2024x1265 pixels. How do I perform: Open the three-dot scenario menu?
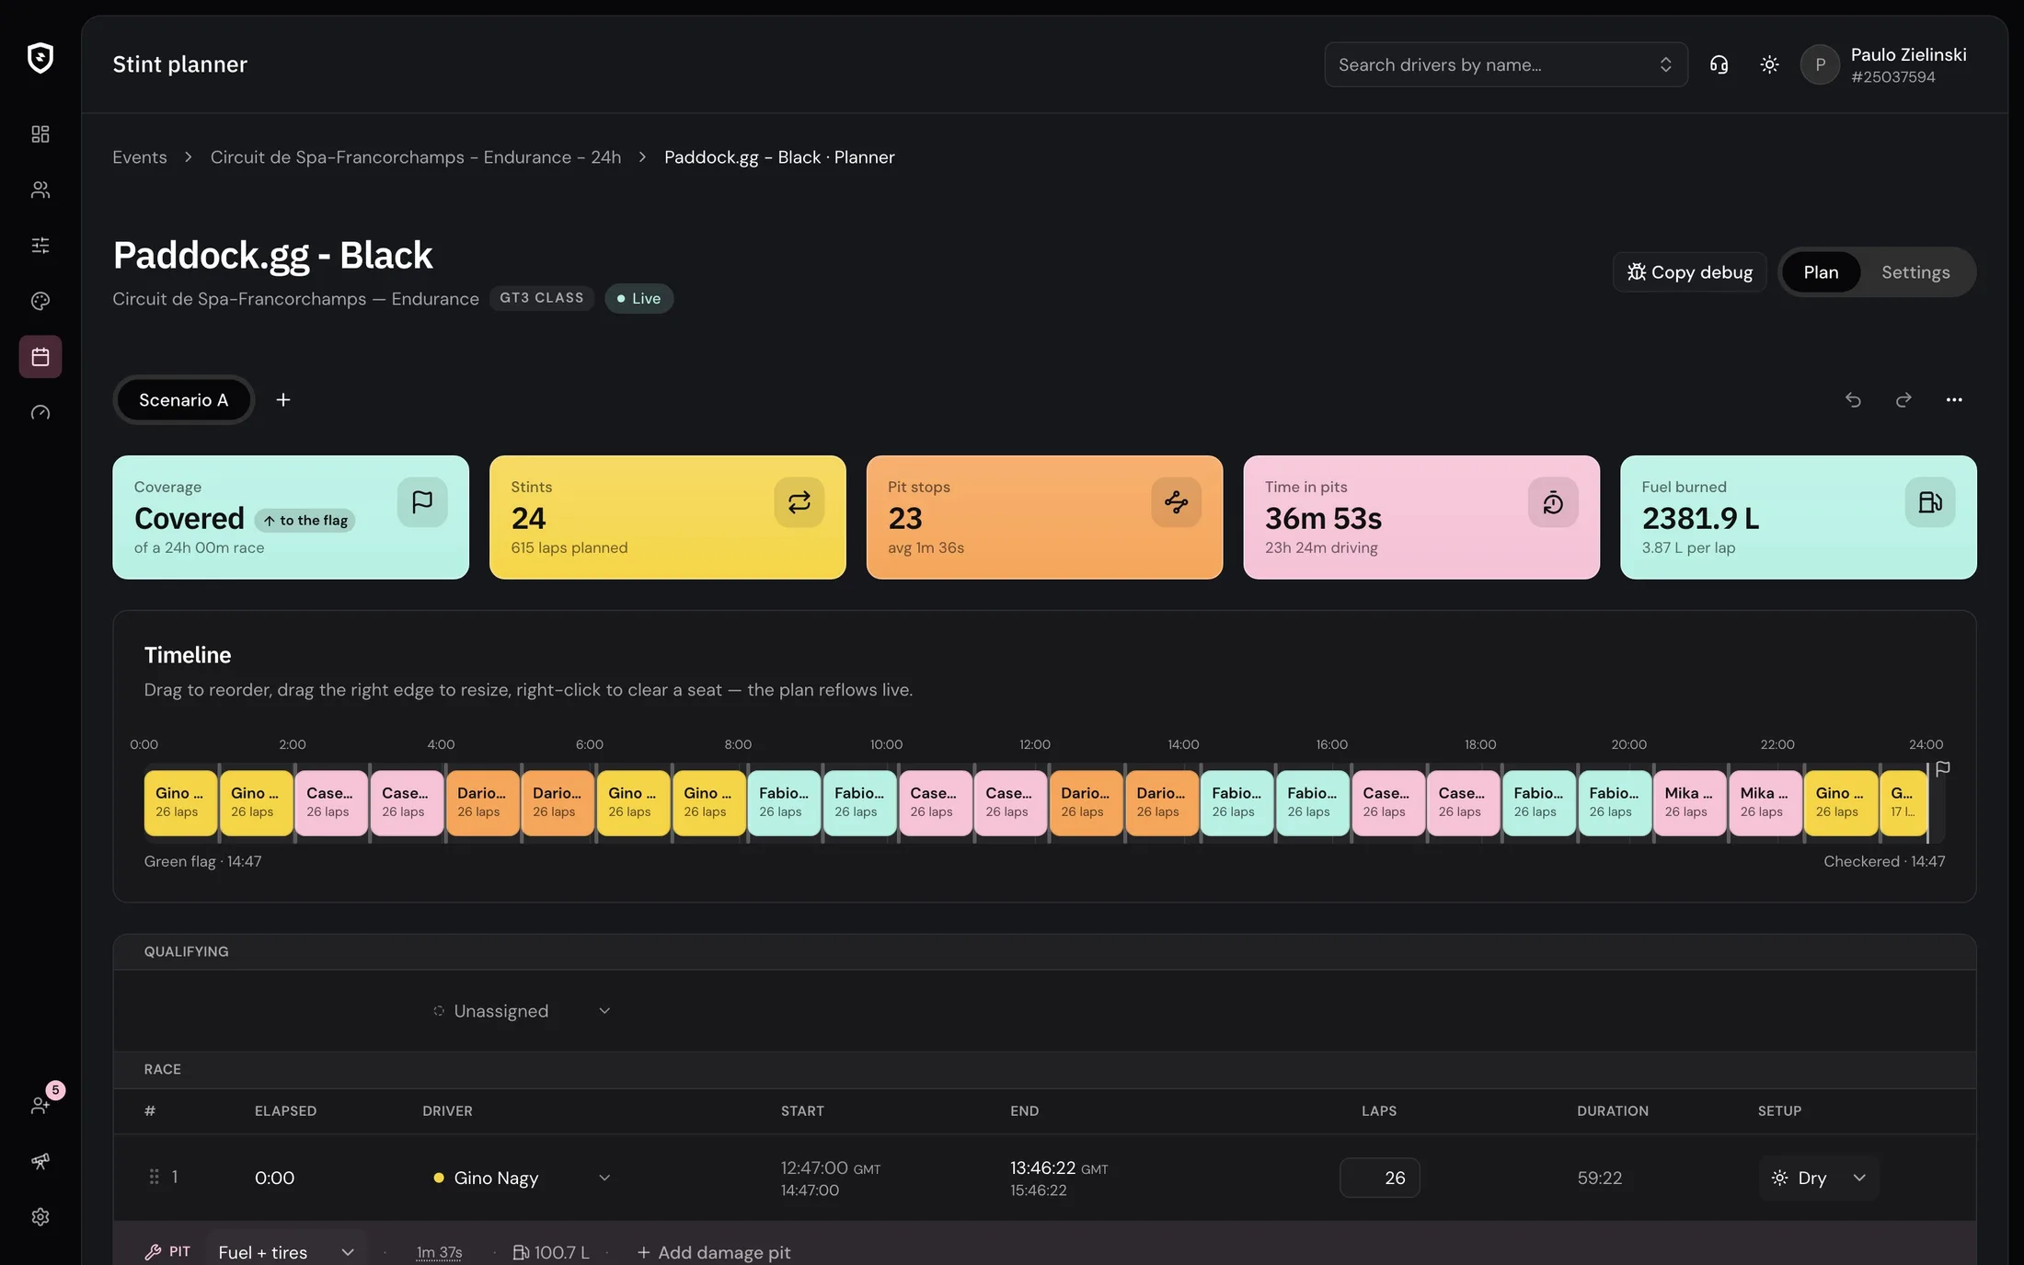1954,399
